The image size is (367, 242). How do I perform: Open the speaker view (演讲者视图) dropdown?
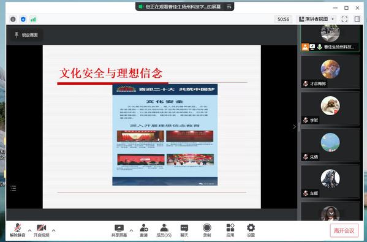pyautogui.click(x=317, y=19)
